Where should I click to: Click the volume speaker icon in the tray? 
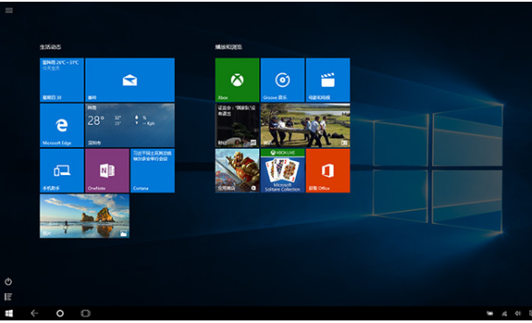pos(518,314)
